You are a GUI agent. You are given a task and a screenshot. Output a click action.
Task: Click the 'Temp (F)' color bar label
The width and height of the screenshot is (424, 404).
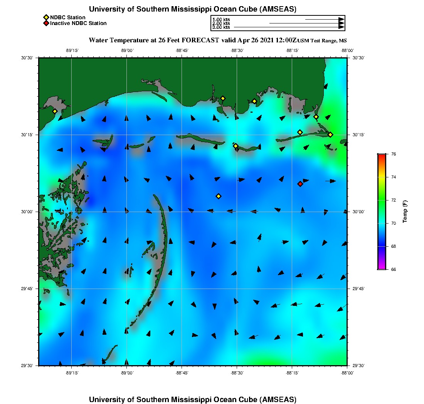click(405, 212)
